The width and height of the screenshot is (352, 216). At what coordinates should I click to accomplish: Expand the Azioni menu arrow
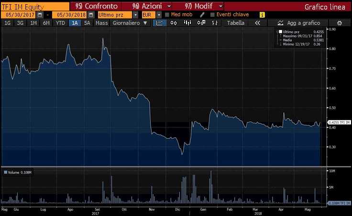tap(169, 6)
